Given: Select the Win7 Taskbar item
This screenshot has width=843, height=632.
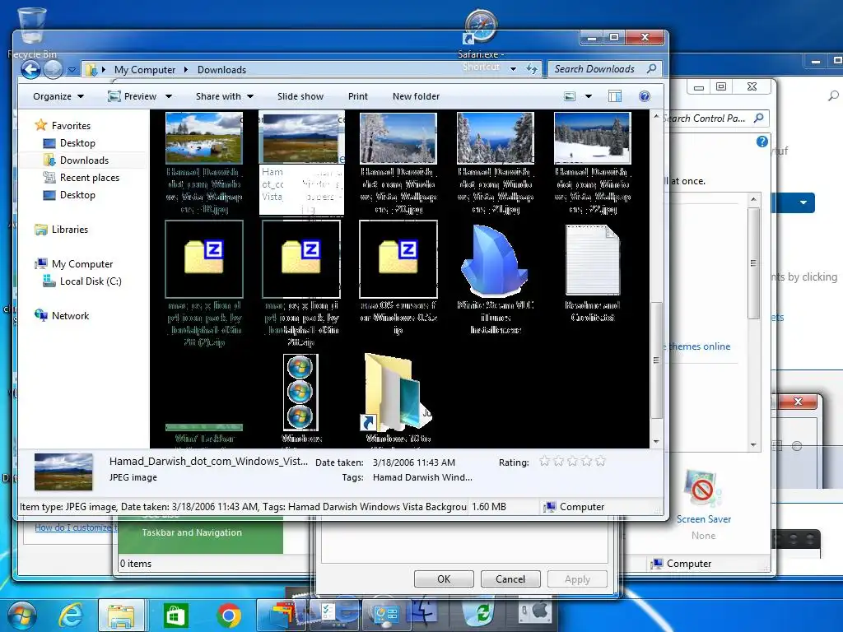Looking at the screenshot, I should point(204,428).
